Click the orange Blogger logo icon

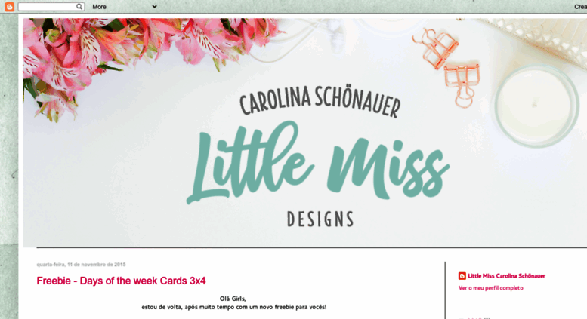point(9,6)
